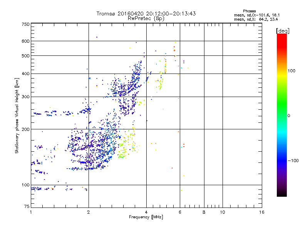Click the 'Phases' header label

(249, 11)
